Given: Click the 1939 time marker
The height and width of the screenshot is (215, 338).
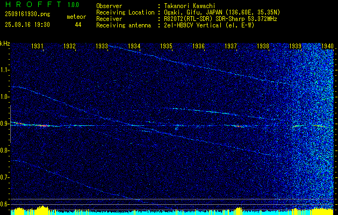Looking at the screenshot, I should click(x=296, y=46).
